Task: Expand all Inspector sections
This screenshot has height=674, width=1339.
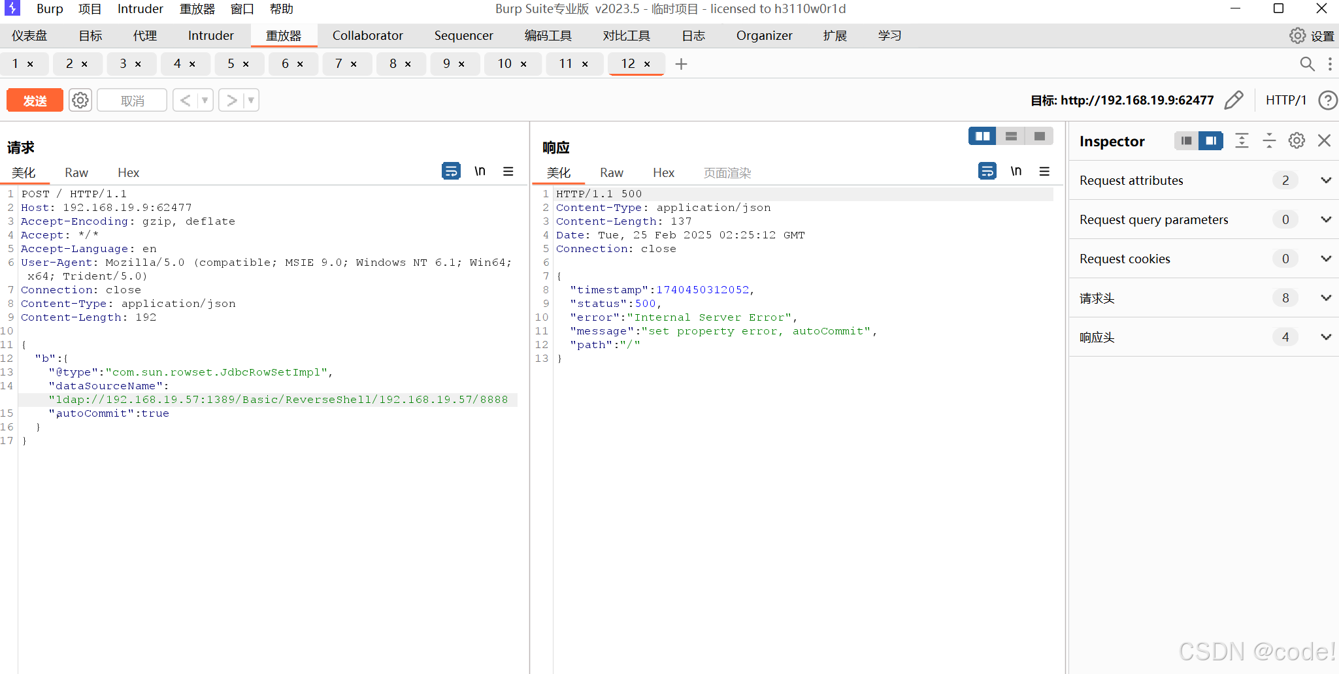Action: (x=1242, y=140)
